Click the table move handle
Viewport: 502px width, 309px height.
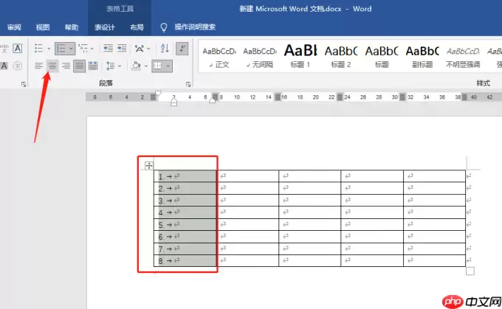pyautogui.click(x=149, y=166)
